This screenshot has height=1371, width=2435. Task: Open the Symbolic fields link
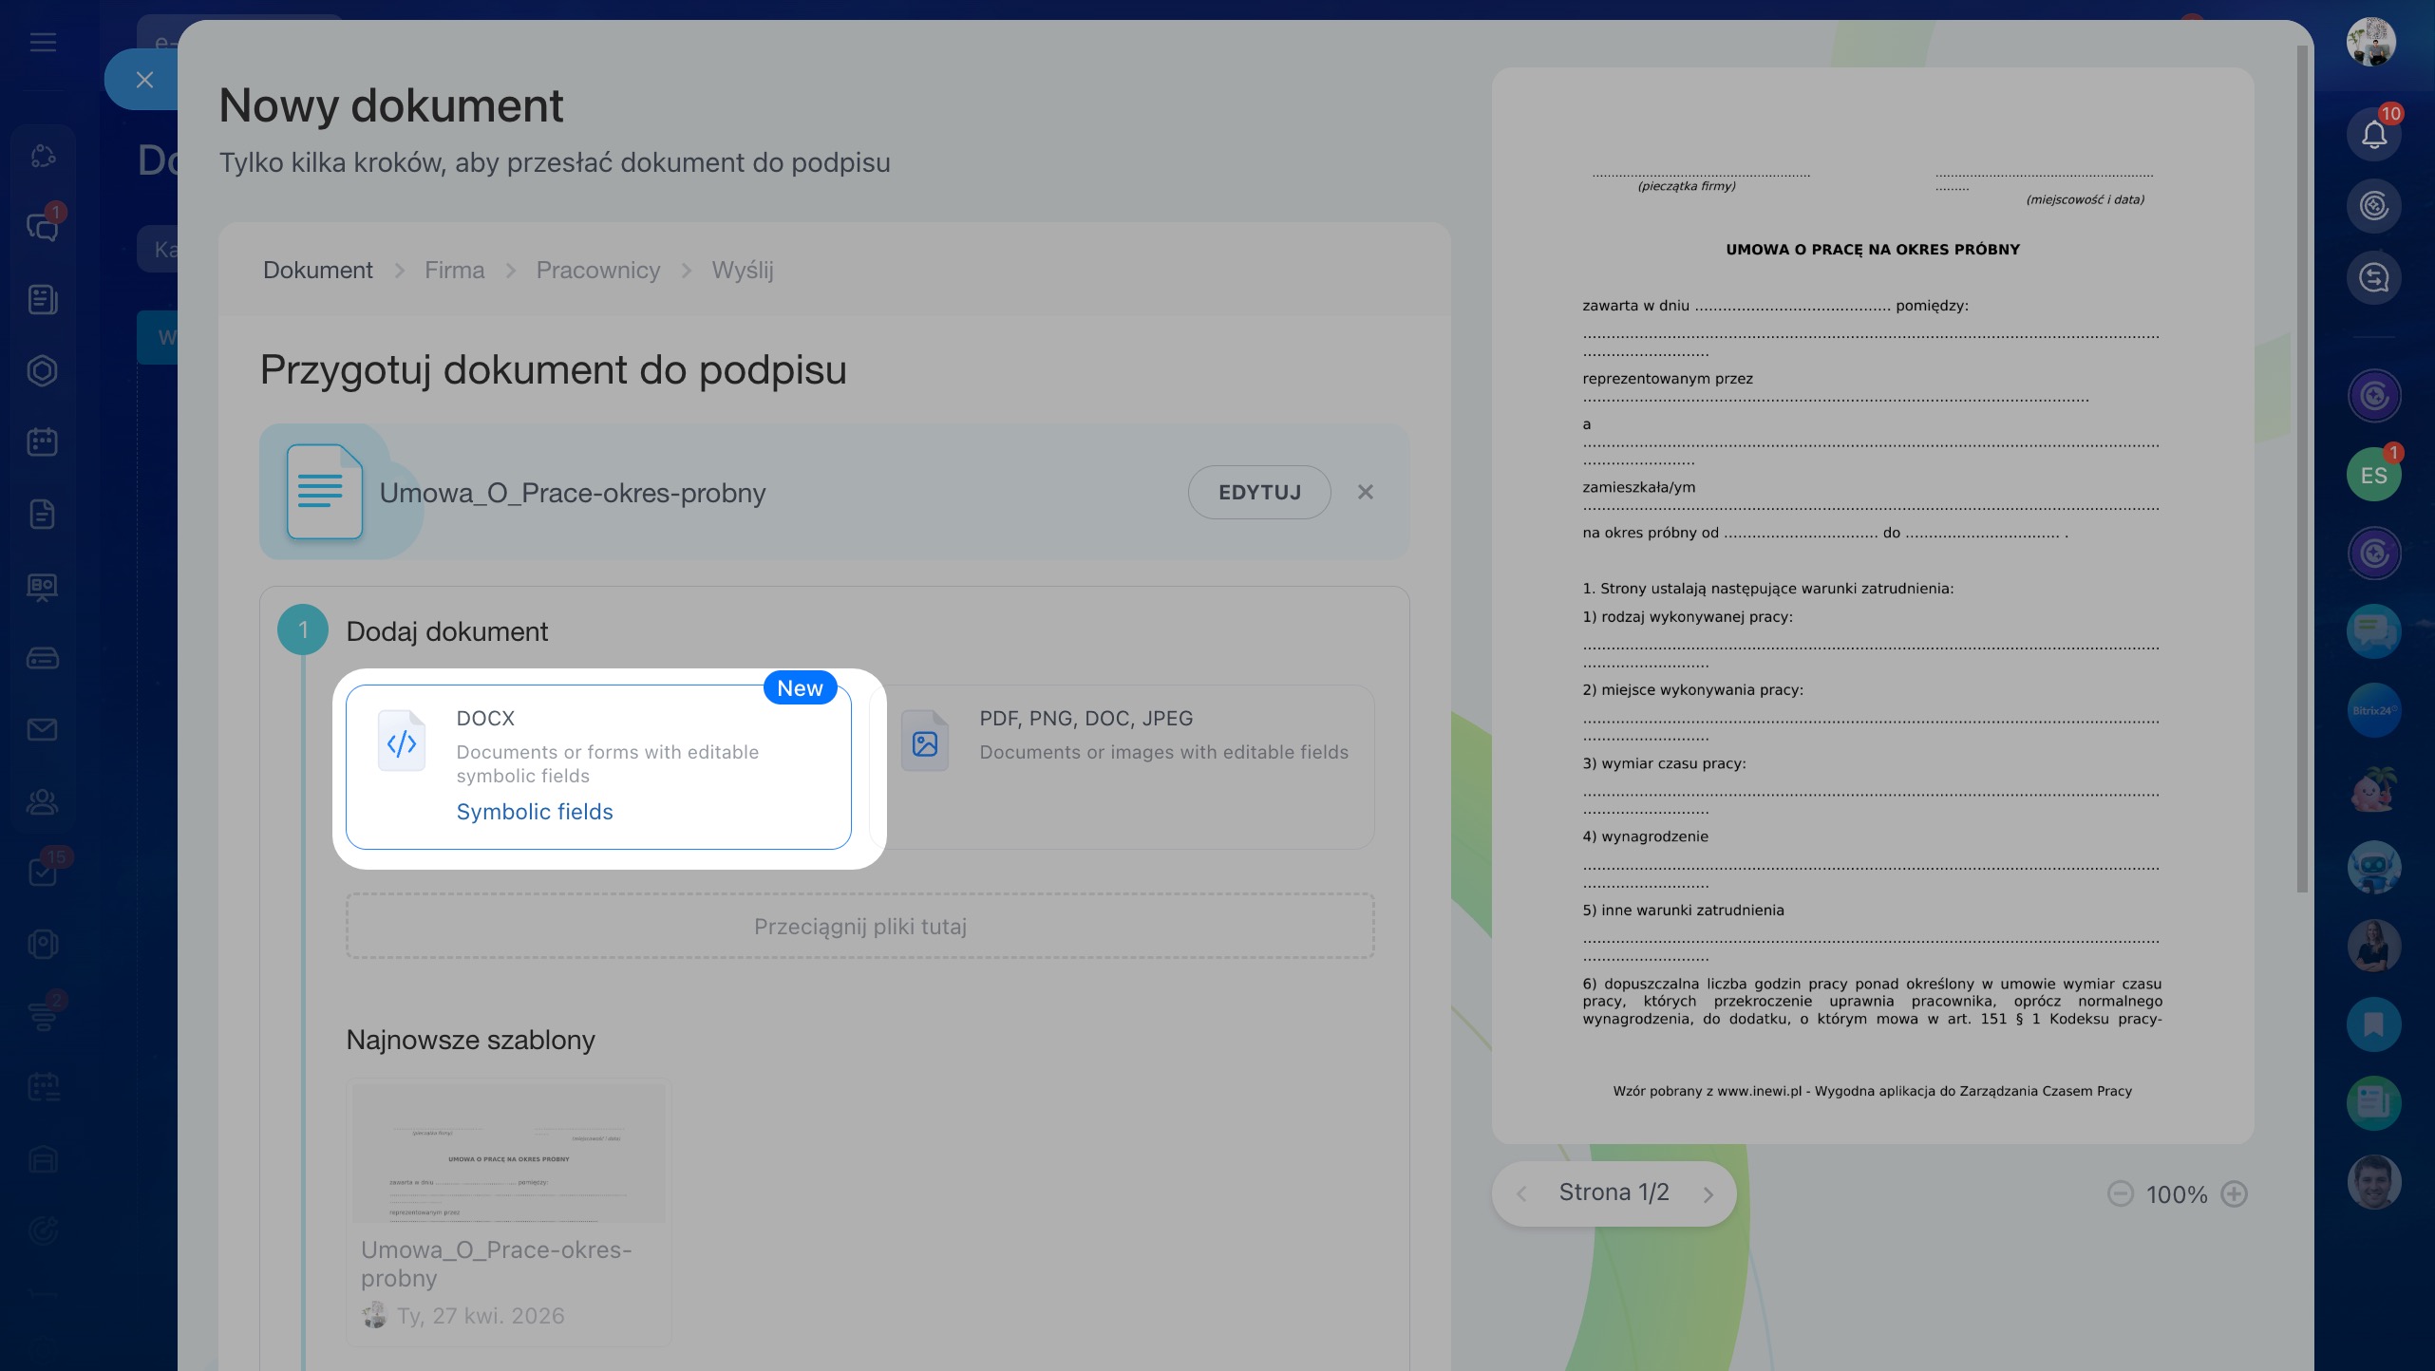[535, 812]
